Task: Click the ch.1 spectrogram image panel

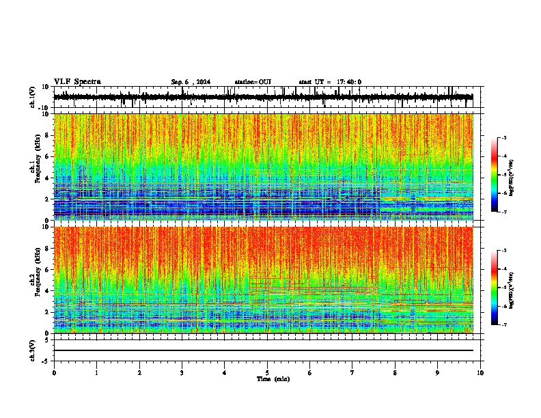Action: (x=263, y=167)
